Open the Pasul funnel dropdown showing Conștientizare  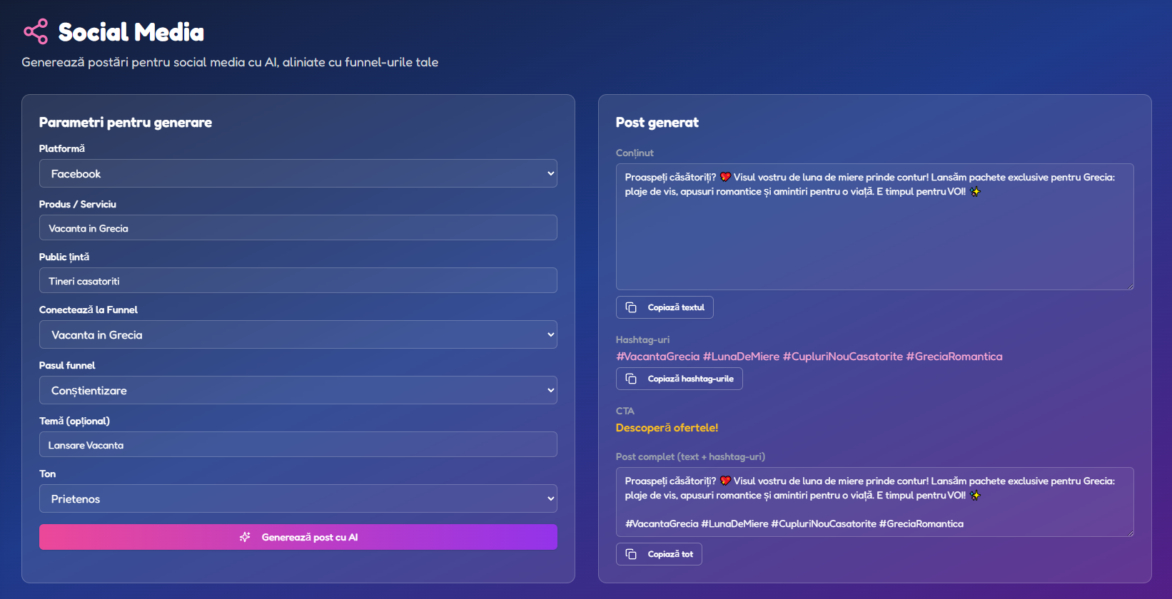tap(298, 390)
